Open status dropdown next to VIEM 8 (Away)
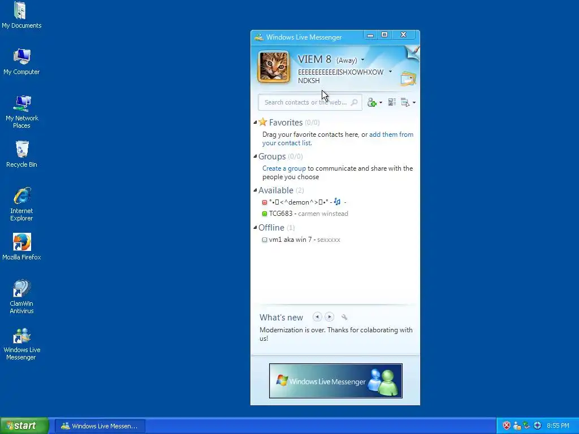The width and height of the screenshot is (579, 434). [x=362, y=60]
